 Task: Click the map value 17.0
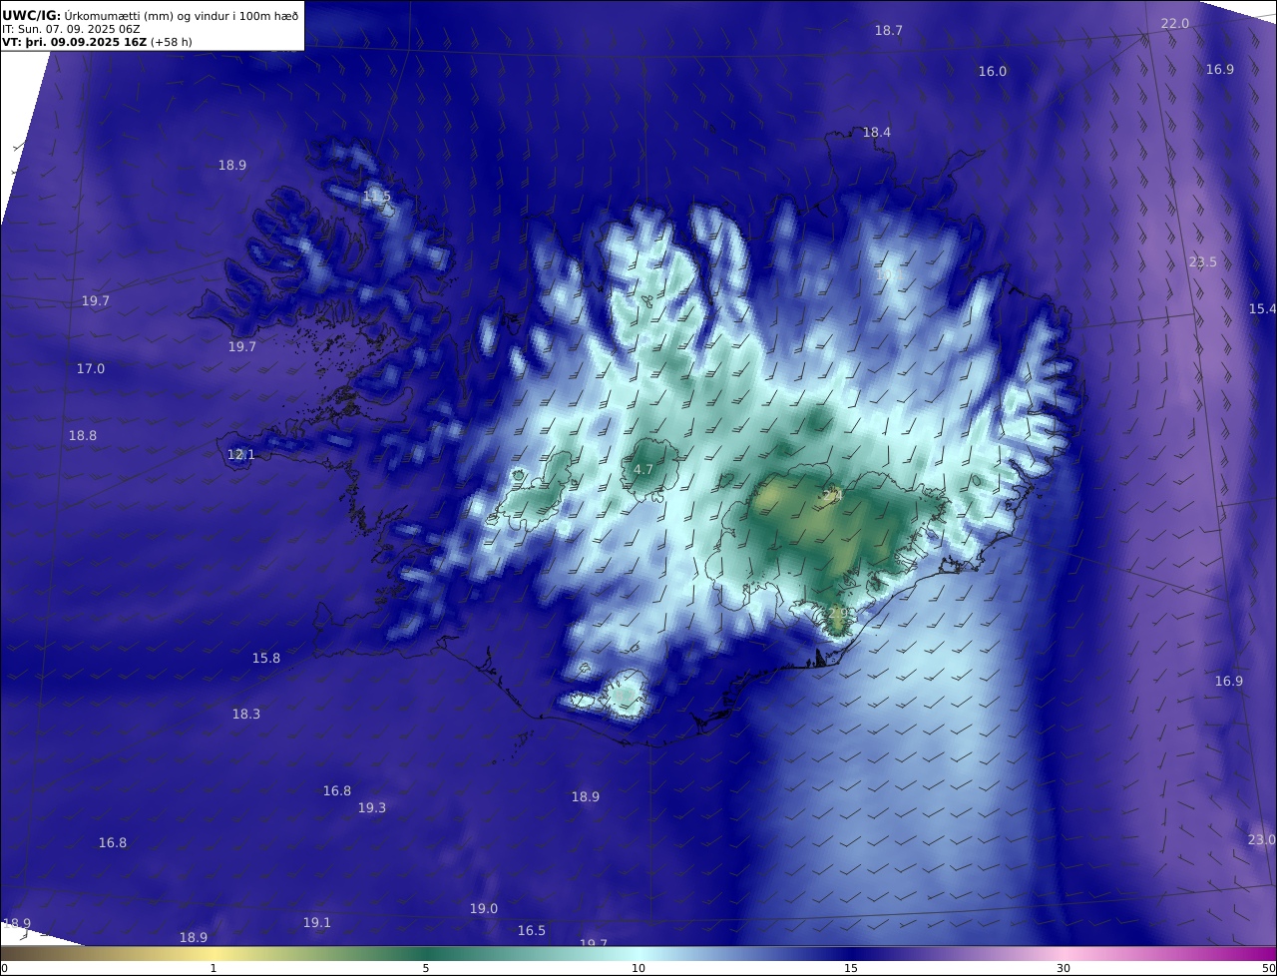pos(91,369)
